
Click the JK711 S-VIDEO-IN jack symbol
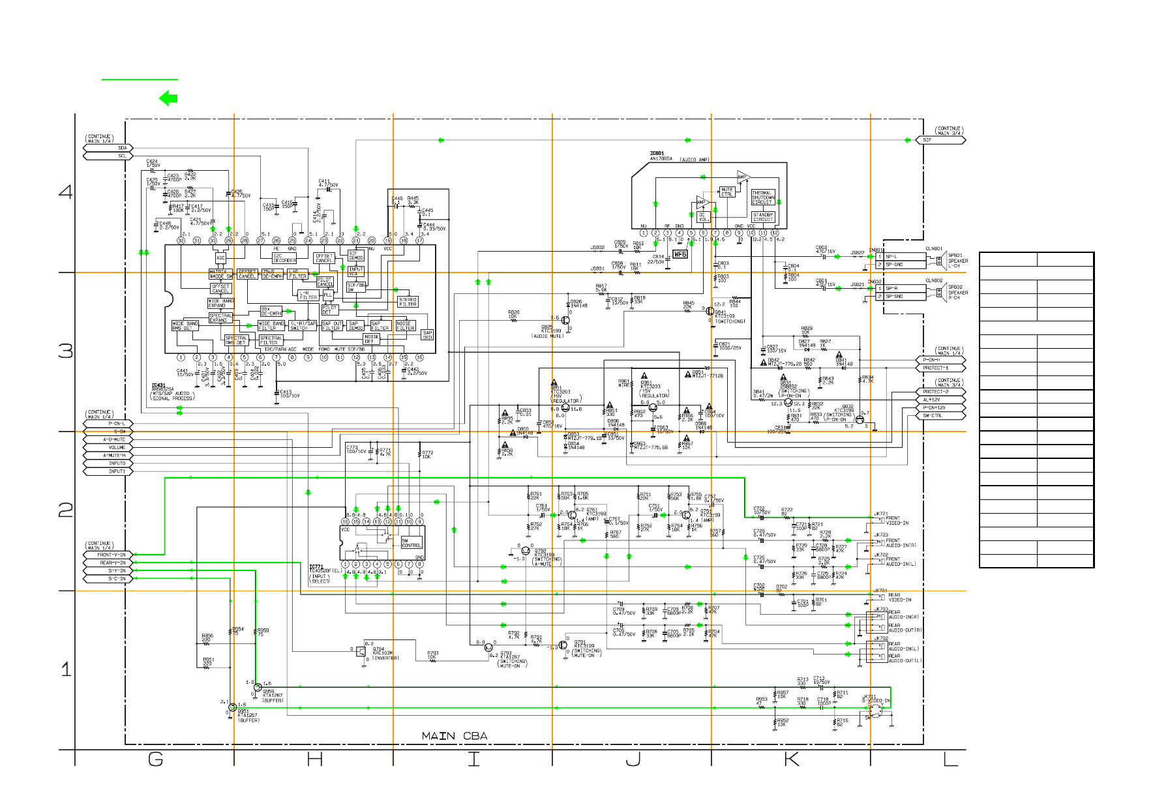pyautogui.click(x=877, y=710)
